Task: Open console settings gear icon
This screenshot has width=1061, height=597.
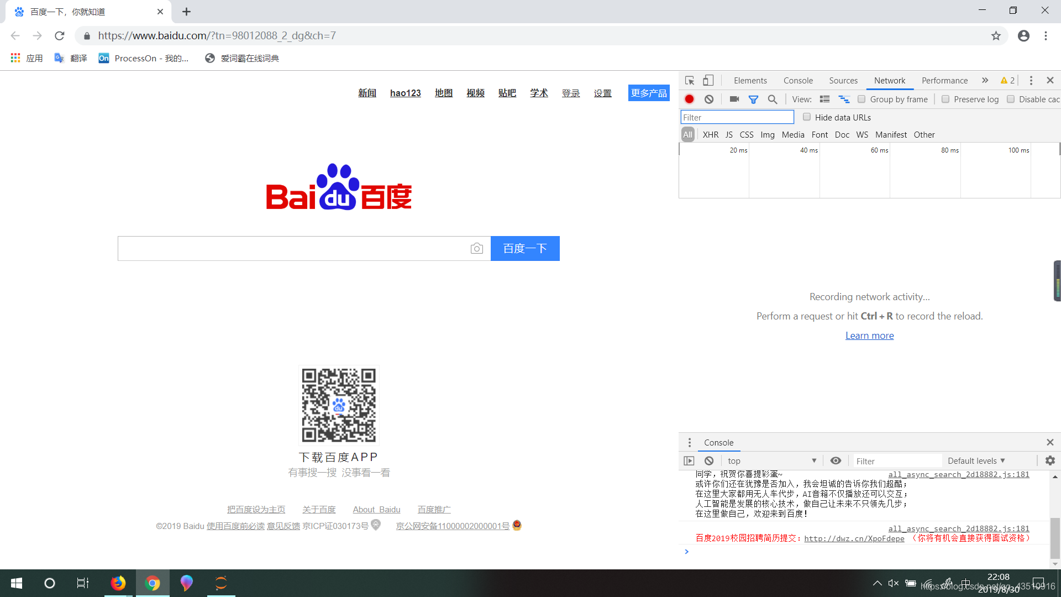Action: coord(1050,460)
